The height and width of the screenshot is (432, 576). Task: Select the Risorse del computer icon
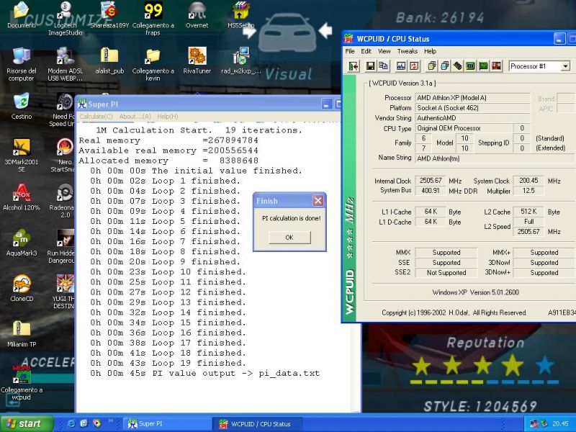pos(22,65)
